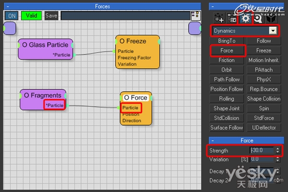Select the helpers magnifier icon in Create panel
Viewport: 288px width, 192px height.
point(258,19)
